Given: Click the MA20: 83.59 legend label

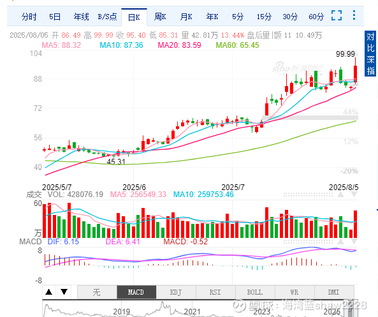Looking at the screenshot, I should [x=179, y=45].
